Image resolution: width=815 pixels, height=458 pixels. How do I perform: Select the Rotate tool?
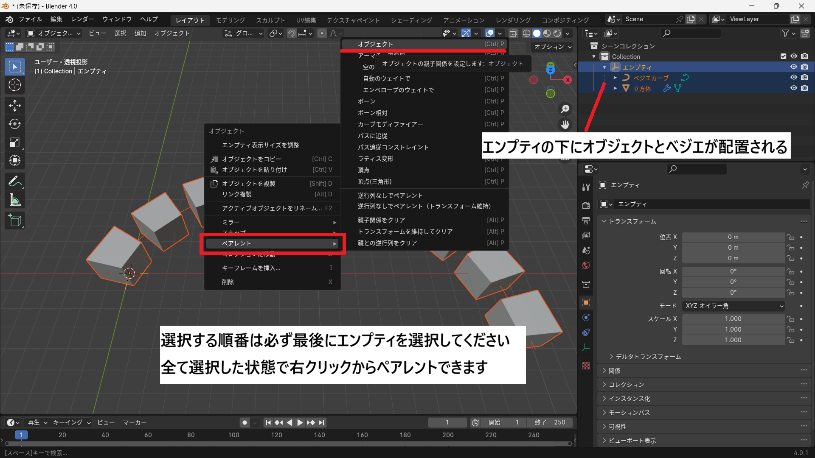15,124
